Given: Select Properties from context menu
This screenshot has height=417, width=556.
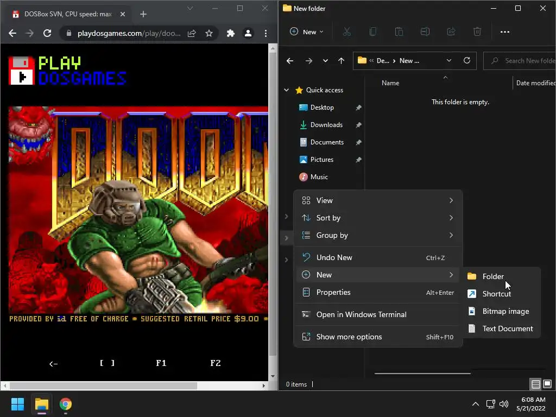Looking at the screenshot, I should pos(378,292).
